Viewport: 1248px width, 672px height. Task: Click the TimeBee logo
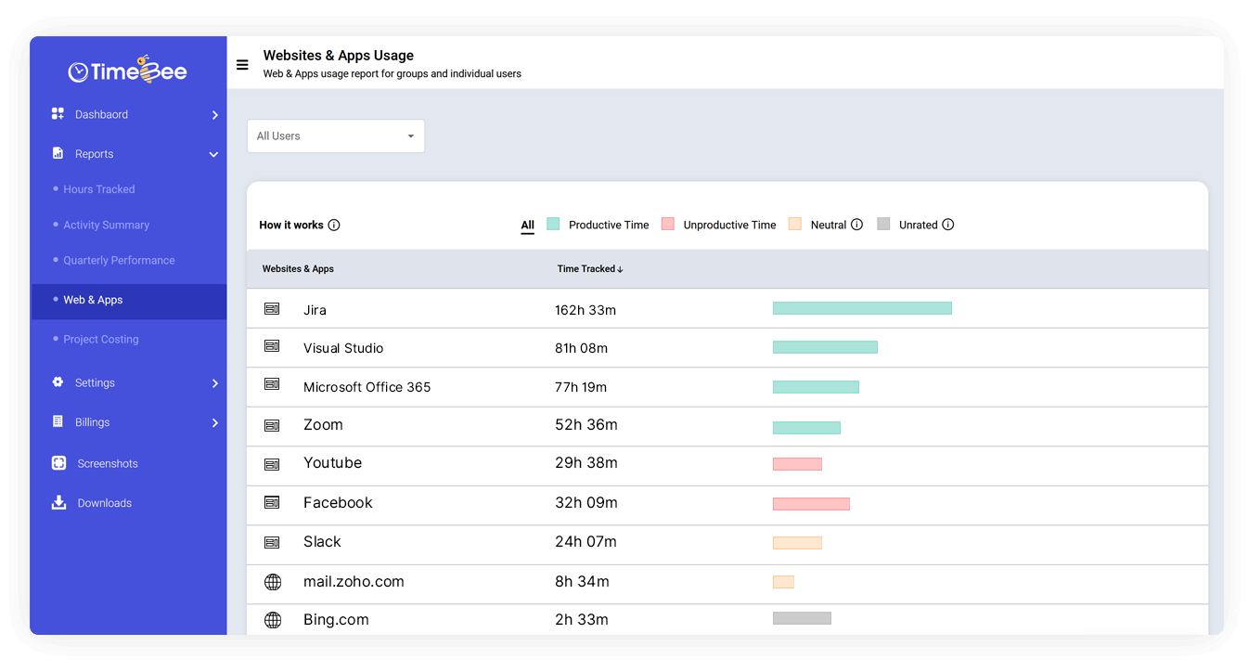127,69
